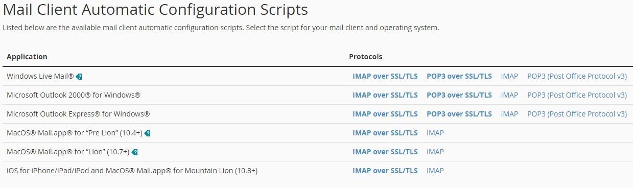The height and width of the screenshot is (188, 633).
Task: Select POP3 (Post Office Protocol v3) for Windows Live Mail
Action: [577, 76]
